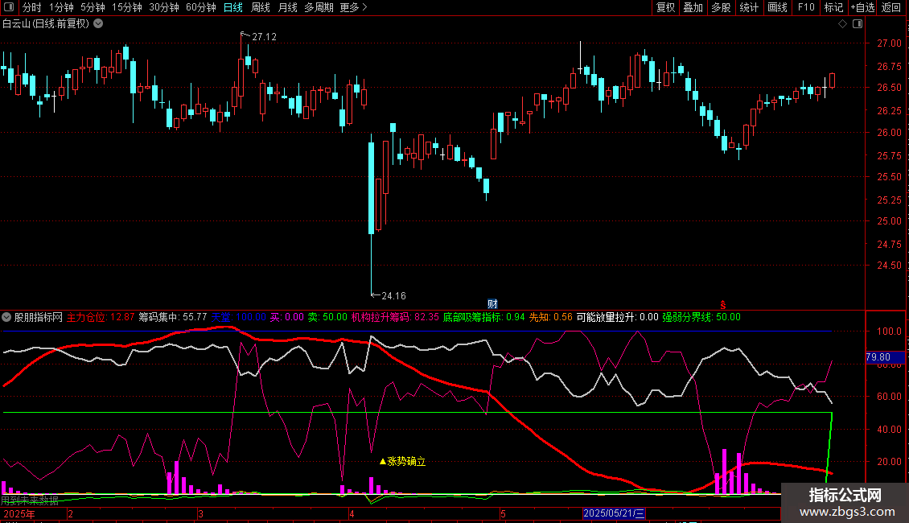Click the 2025年 label on time axis
The width and height of the screenshot is (909, 523).
tap(20, 513)
